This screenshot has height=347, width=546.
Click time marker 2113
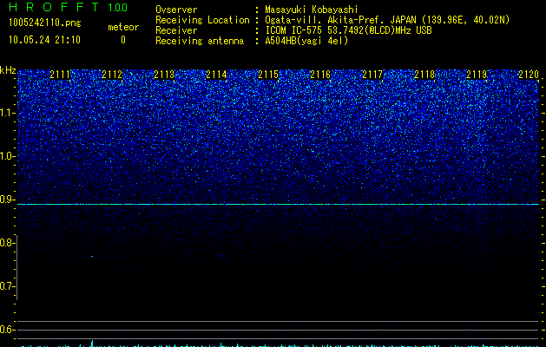click(x=164, y=75)
